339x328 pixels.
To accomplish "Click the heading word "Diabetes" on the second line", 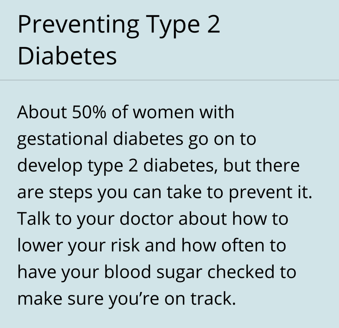I will [67, 56].
